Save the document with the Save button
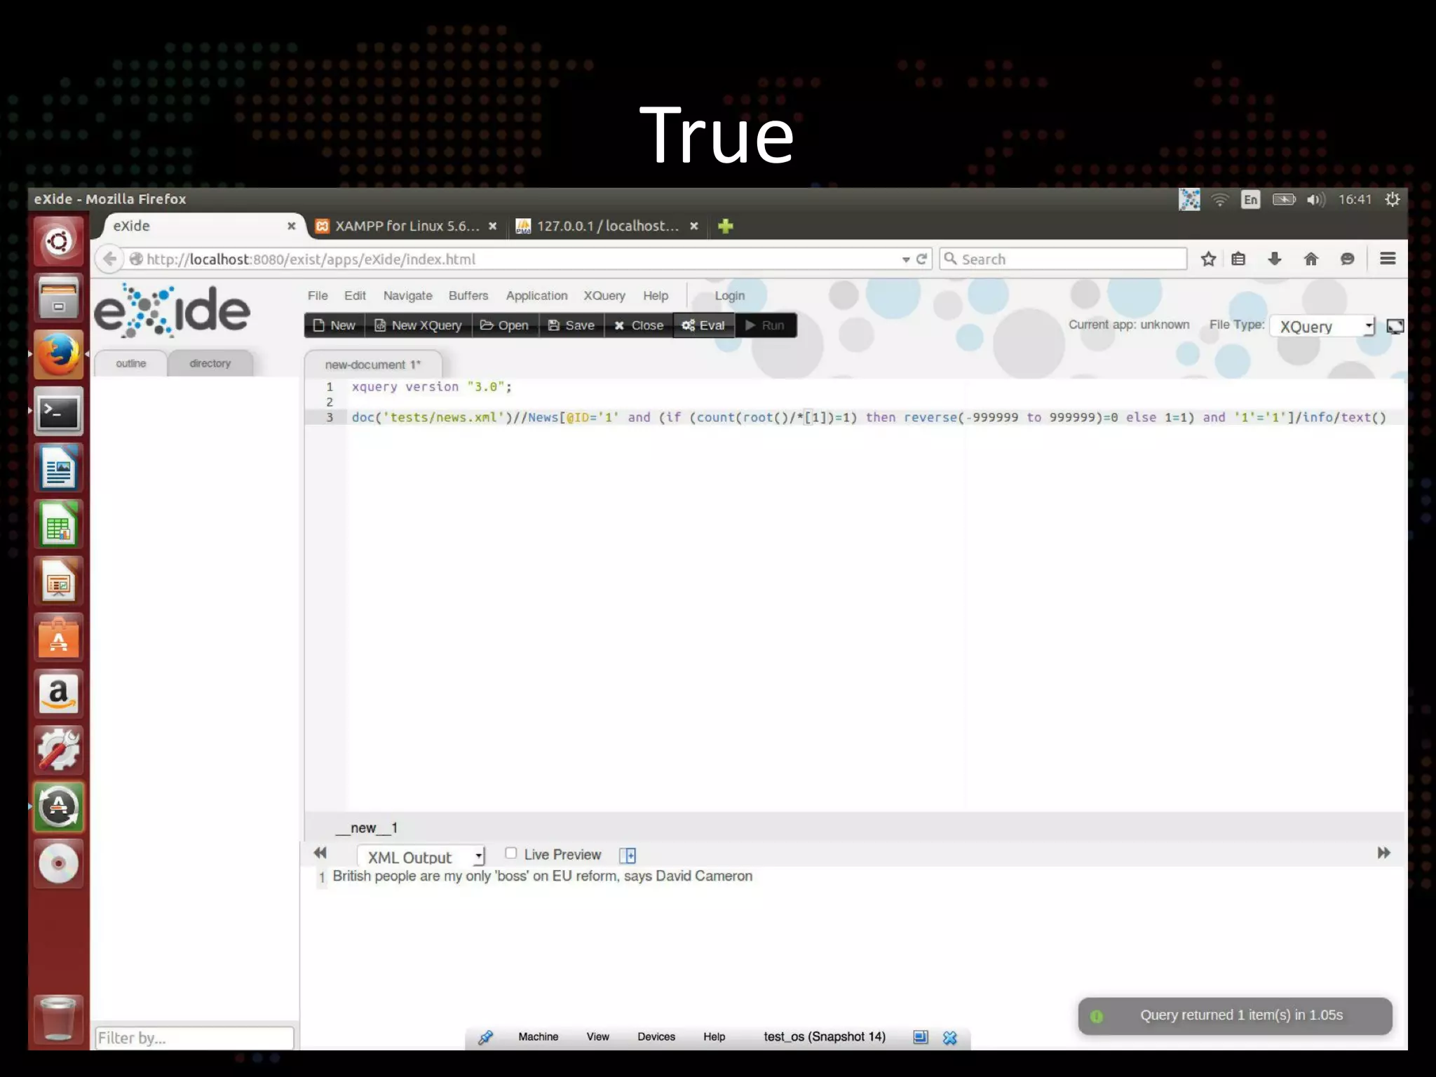The height and width of the screenshot is (1077, 1436). pos(571,325)
